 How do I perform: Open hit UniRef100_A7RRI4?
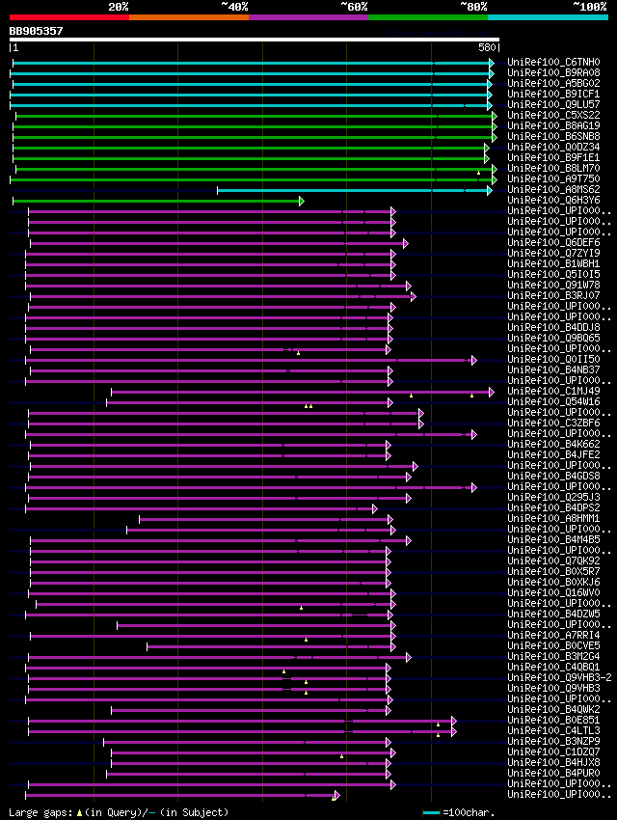coord(553,636)
